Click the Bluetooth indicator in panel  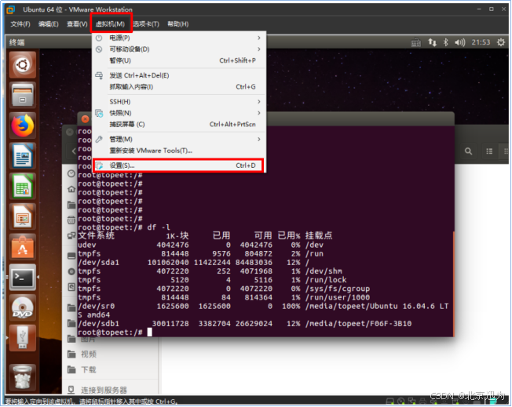446,42
